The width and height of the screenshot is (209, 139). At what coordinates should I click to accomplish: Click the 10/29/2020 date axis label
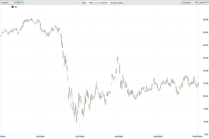pyautogui.click(x=197, y=136)
